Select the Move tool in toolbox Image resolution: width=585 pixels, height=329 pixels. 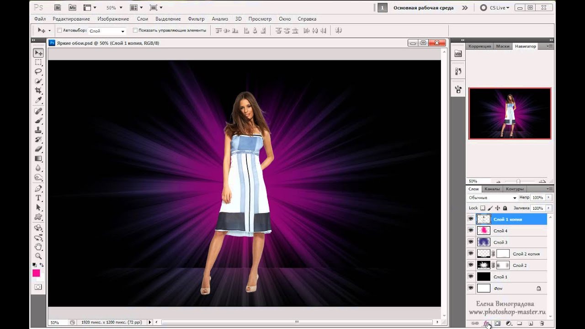38,53
